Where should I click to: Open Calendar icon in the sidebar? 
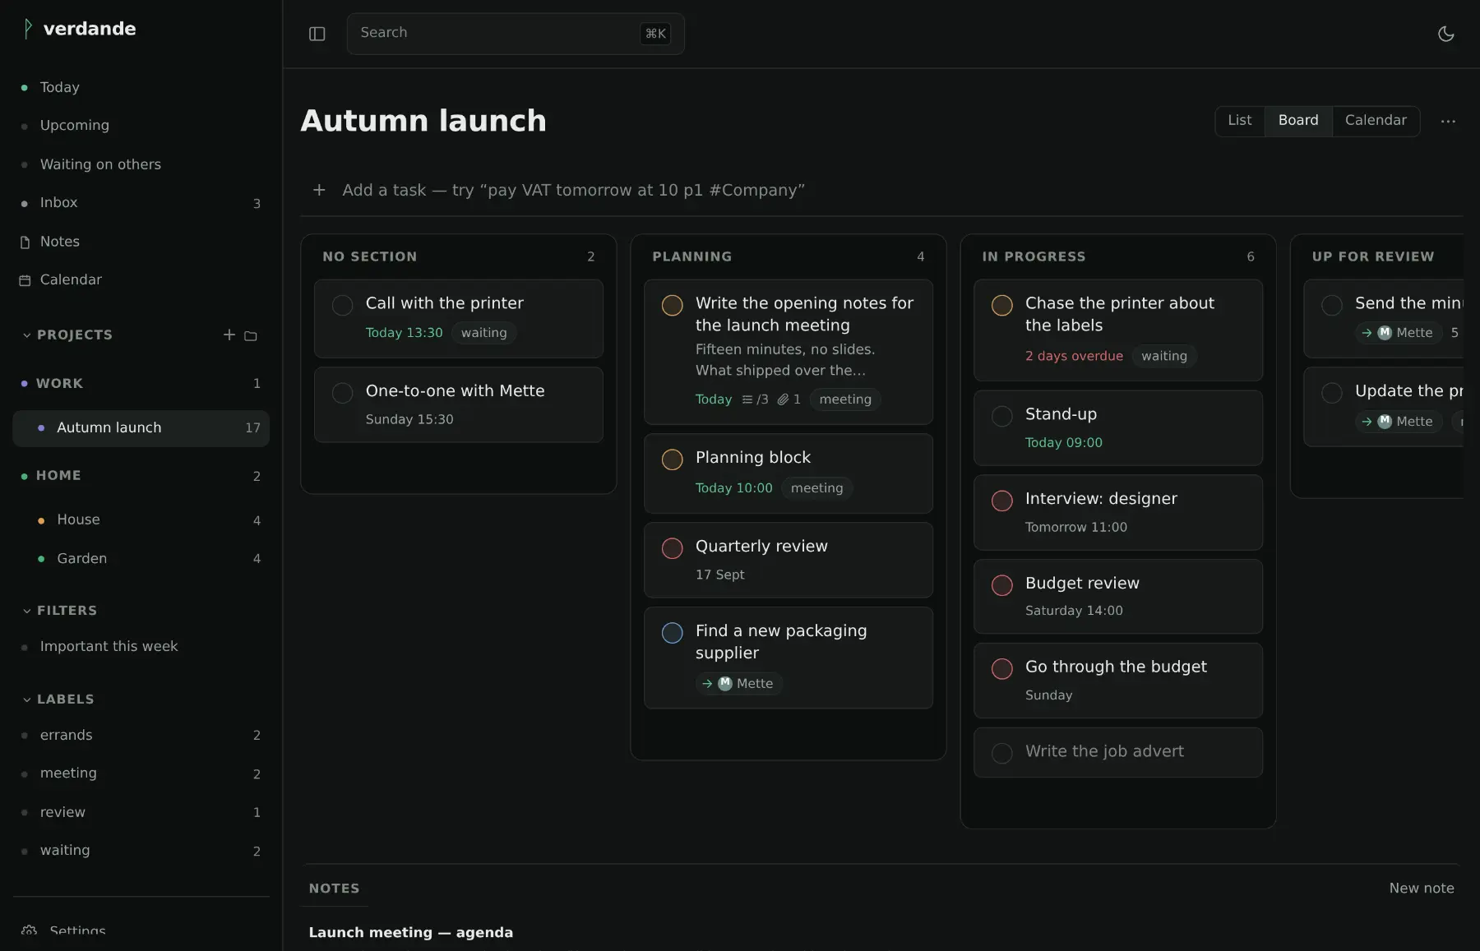[25, 280]
